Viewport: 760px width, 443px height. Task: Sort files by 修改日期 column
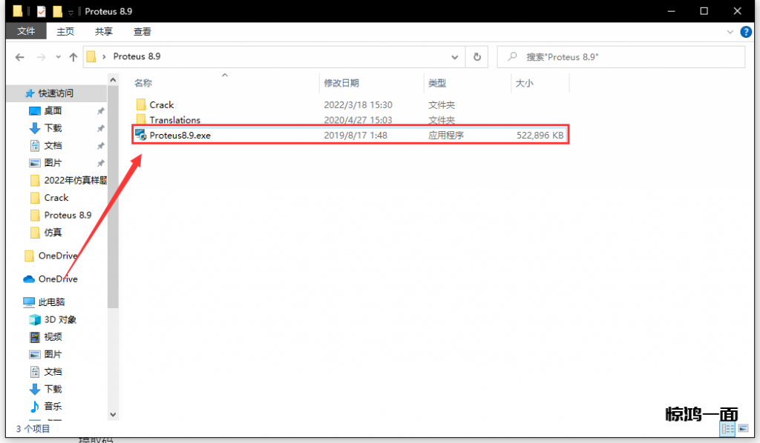click(x=341, y=83)
